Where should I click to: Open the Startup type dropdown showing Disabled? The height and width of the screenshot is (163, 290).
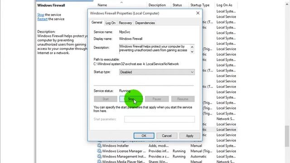point(157,72)
